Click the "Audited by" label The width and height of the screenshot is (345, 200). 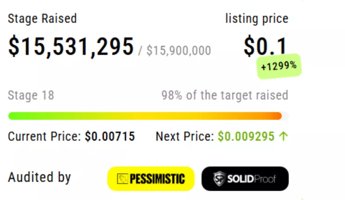[40, 177]
